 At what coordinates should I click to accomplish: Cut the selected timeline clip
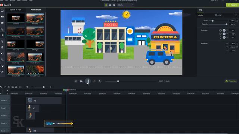pos(9,87)
